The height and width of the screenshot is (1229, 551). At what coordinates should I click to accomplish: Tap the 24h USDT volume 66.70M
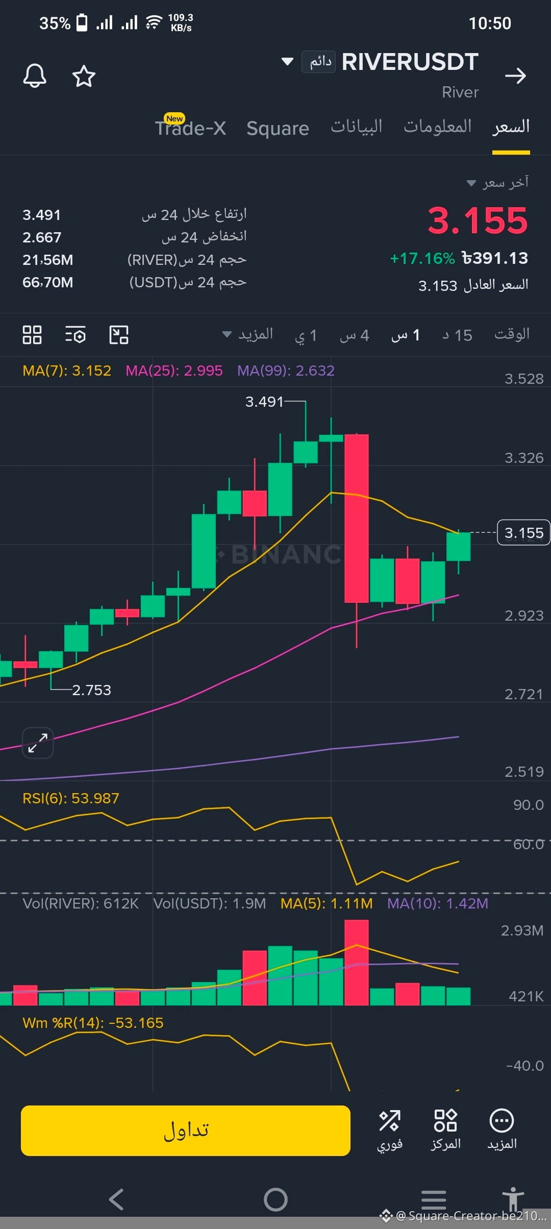click(48, 282)
